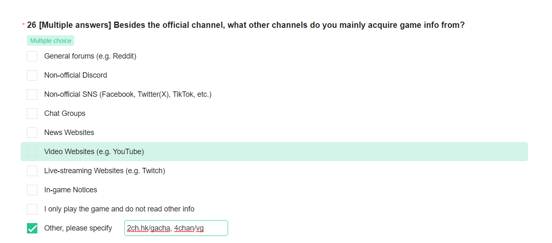The height and width of the screenshot is (243, 552).
Task: Tick the Non-official Discord checkbox
Action: [32, 75]
